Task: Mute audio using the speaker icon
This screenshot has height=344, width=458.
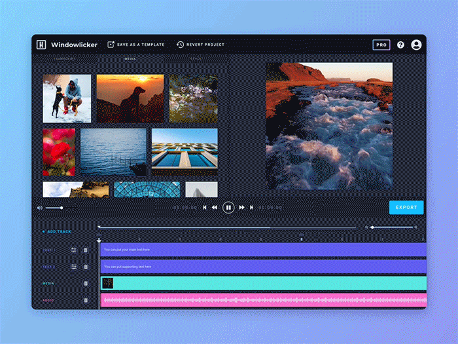Action: pyautogui.click(x=39, y=208)
